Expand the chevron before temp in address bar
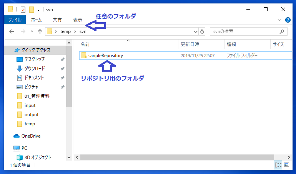 56,31
